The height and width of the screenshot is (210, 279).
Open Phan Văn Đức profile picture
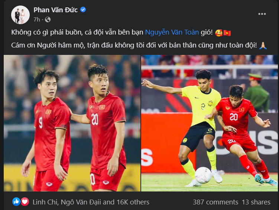click(20, 15)
